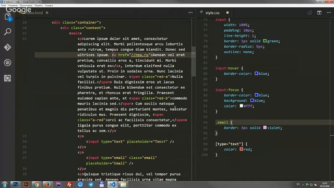The width and height of the screenshot is (334, 188).
Task: Click the blue circle app icon left of Telegram
Action: pyautogui.click(x=80, y=184)
